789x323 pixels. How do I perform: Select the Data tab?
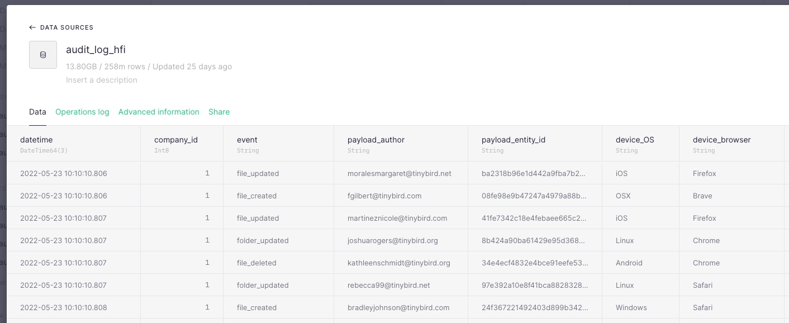(37, 112)
